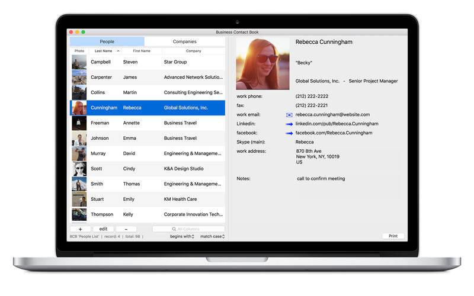
Task: Select the Freeman last name cell
Action: (x=100, y=123)
